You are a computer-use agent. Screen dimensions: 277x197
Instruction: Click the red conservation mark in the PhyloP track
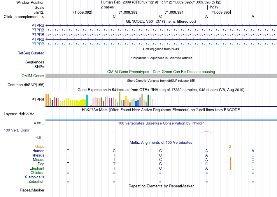click(206, 132)
